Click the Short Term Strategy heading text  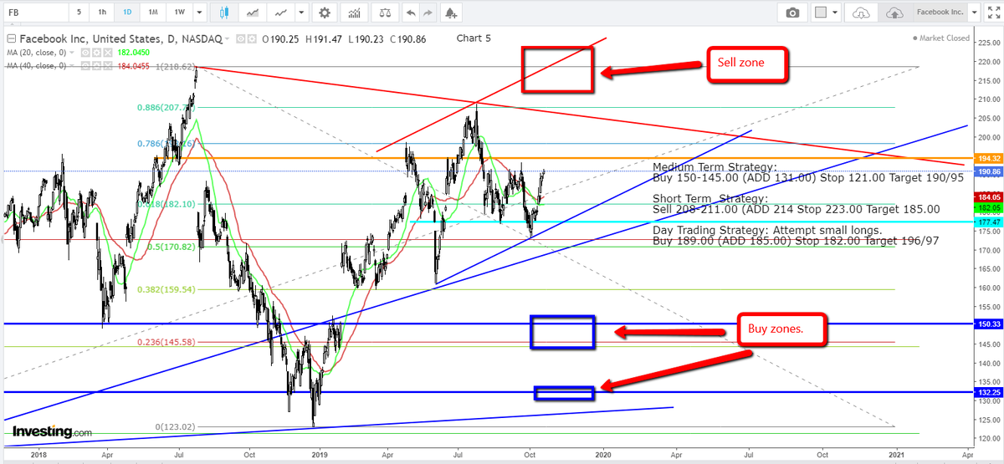coord(710,199)
